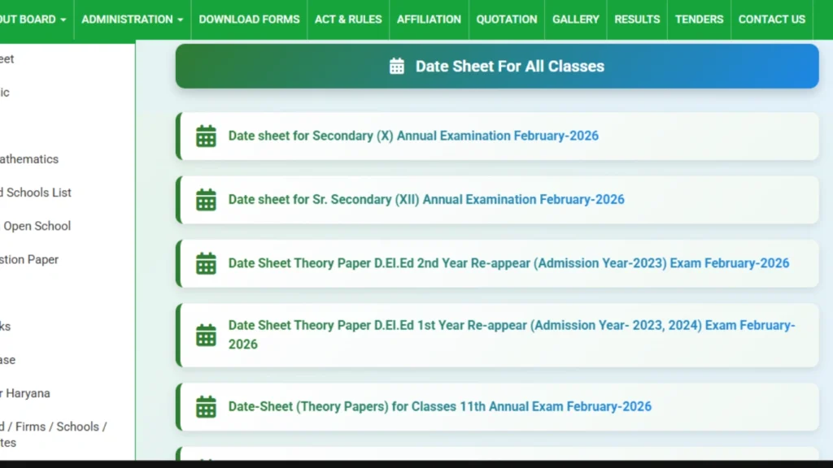Open the DOWNLOAD FORMS menu item
833x468 pixels.
click(x=248, y=19)
